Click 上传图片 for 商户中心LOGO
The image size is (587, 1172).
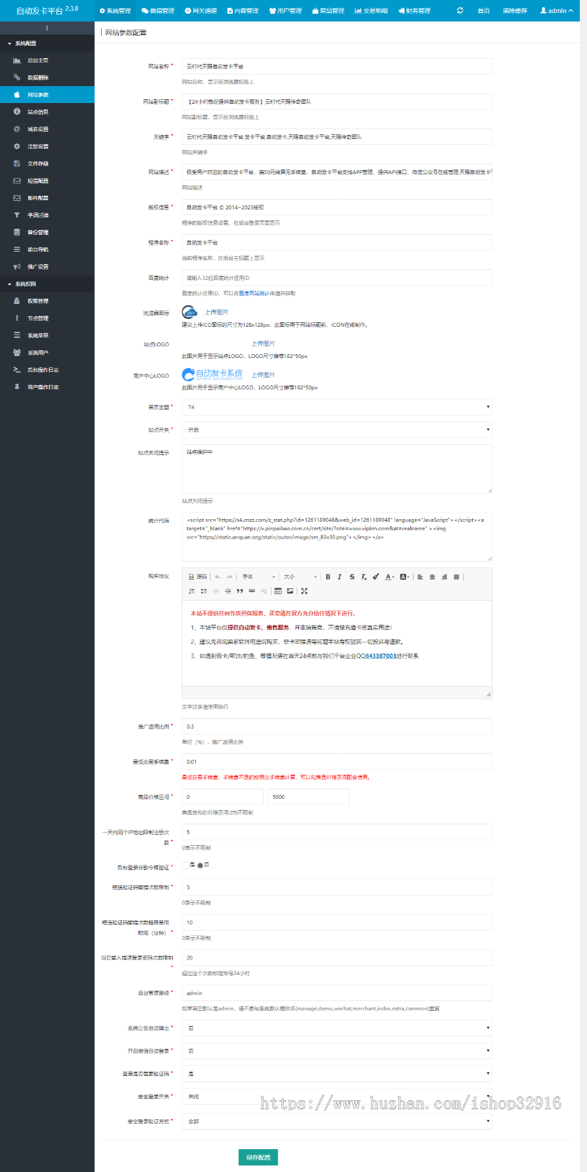pos(263,375)
